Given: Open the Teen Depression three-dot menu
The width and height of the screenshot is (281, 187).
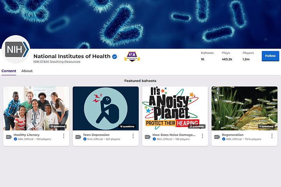Looking at the screenshot, I should click(x=133, y=136).
